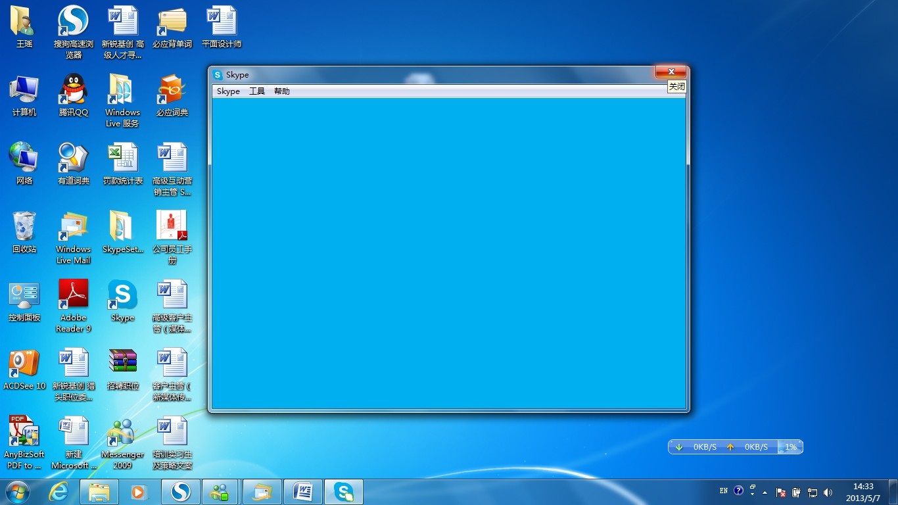Click the upload speed arrow on the floating widget
The width and height of the screenshot is (898, 505).
(730, 447)
